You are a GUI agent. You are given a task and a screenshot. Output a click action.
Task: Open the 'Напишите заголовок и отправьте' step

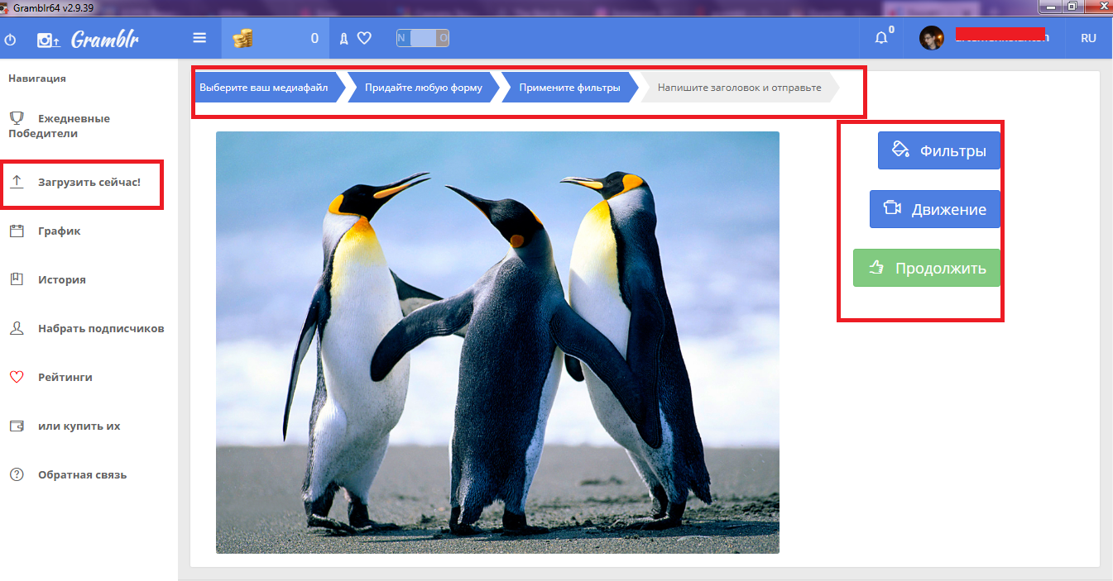coord(739,88)
